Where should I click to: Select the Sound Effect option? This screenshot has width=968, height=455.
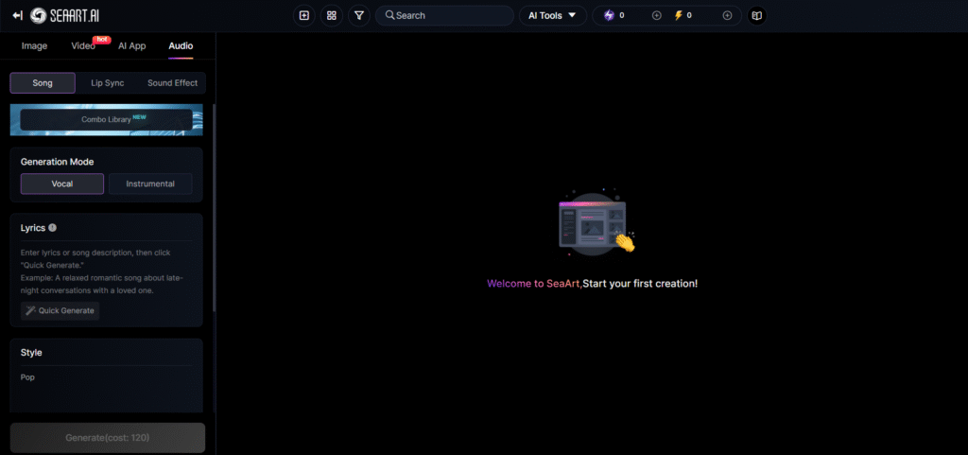click(x=172, y=83)
